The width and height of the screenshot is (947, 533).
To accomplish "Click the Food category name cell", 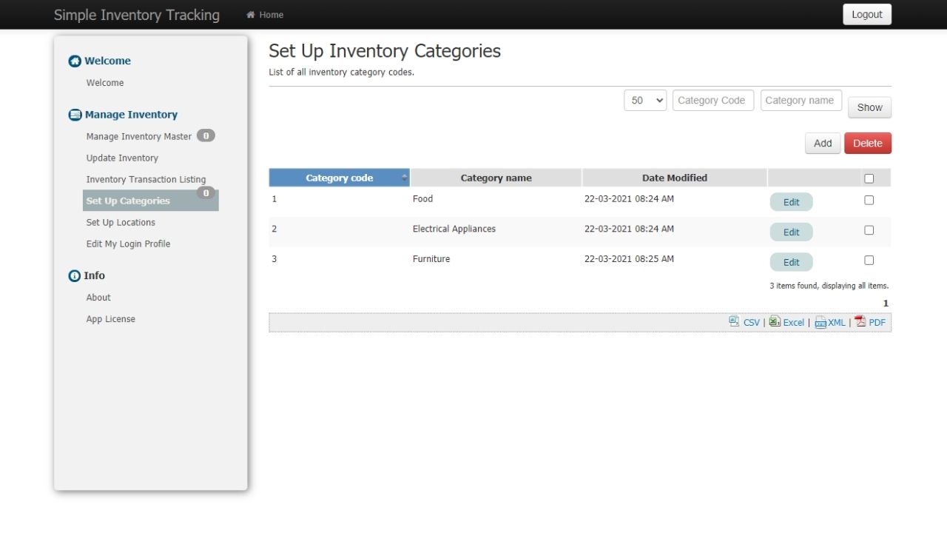I will [423, 199].
